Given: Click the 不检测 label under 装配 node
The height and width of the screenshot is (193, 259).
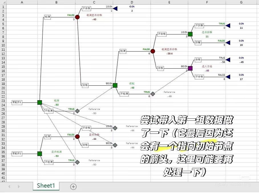Looking at the screenshot, I should (x=124, y=94).
